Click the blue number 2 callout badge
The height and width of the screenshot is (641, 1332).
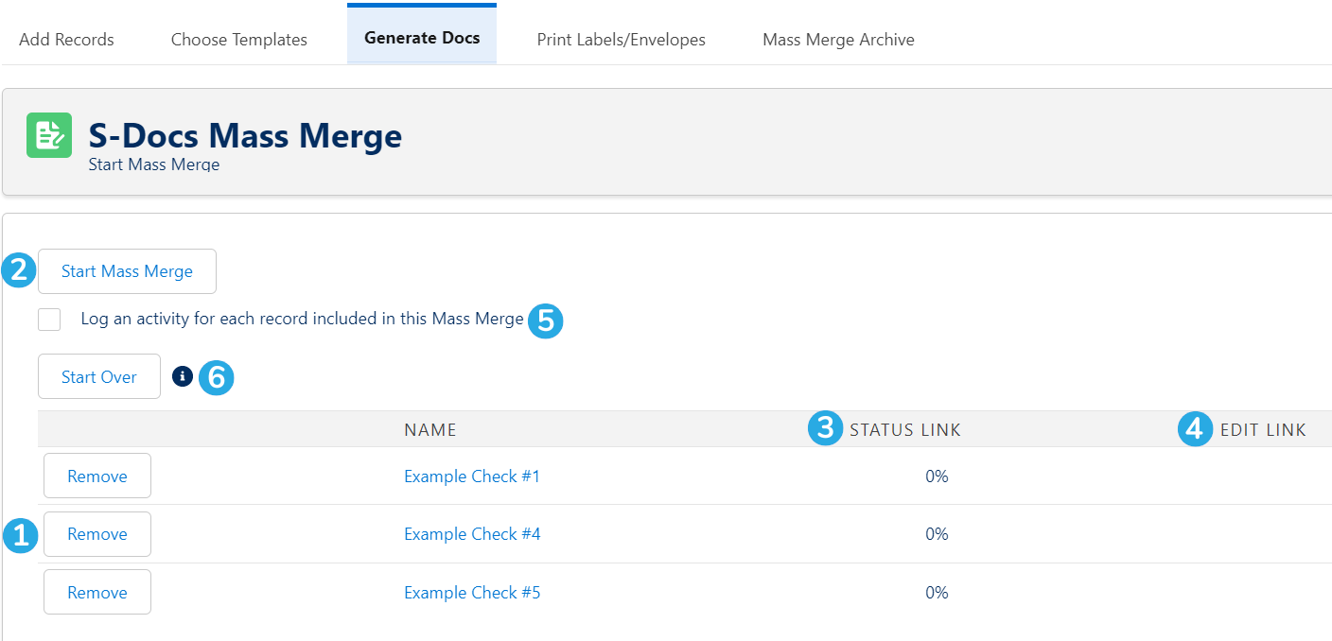pos(20,271)
